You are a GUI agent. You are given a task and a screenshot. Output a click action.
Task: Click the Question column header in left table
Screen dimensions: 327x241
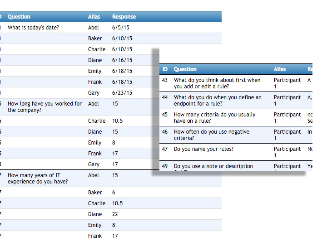(x=19, y=17)
